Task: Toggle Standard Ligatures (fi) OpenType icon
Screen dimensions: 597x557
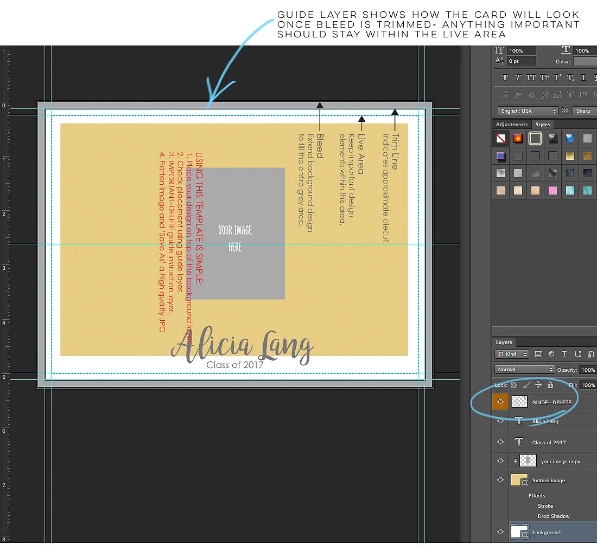Action: click(x=505, y=95)
